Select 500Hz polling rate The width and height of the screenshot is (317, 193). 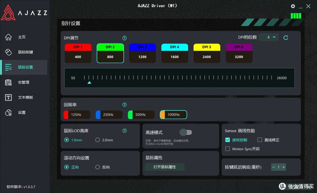point(141,115)
